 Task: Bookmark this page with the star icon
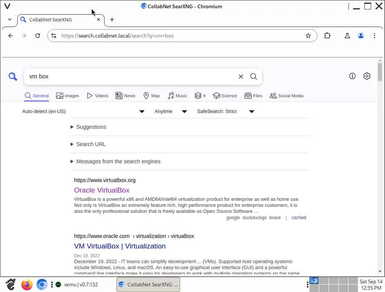(308, 36)
